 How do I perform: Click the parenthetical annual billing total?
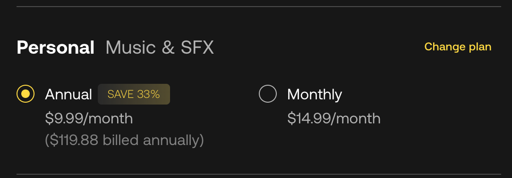tap(124, 140)
